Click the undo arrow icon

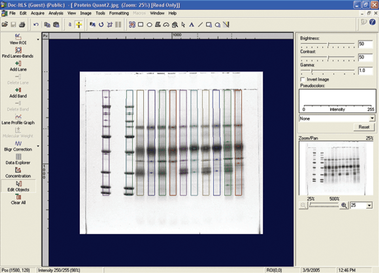point(36,25)
